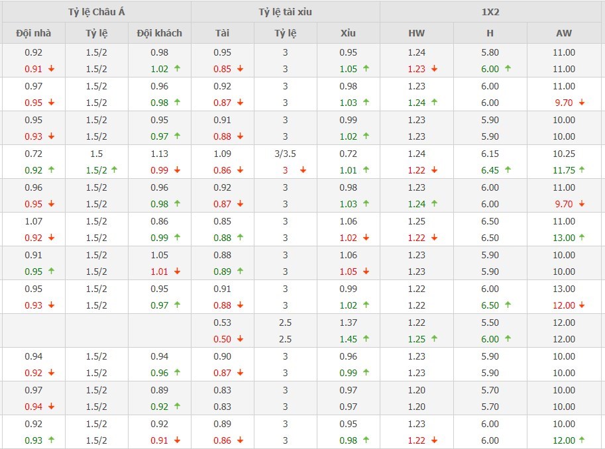This screenshot has height=449, width=605.
Task: Click the Đội nhà column header
Action: (x=33, y=33)
